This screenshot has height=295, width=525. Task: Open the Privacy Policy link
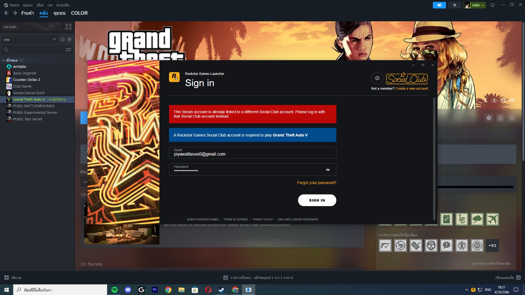pos(263,219)
